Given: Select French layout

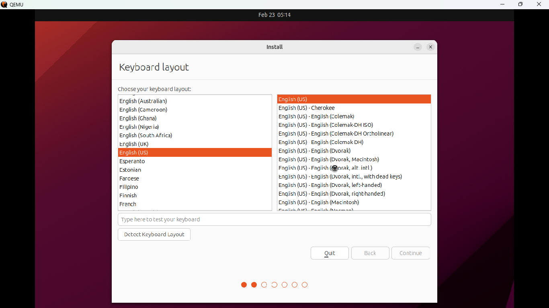Looking at the screenshot, I should (x=195, y=204).
